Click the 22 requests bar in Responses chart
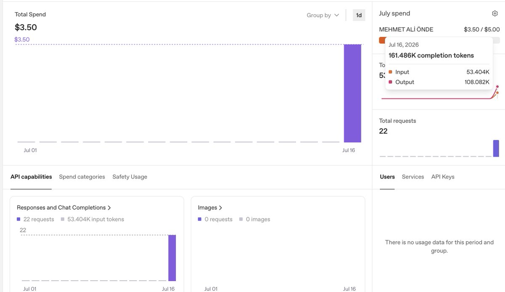This screenshot has width=505, height=292. click(x=172, y=258)
